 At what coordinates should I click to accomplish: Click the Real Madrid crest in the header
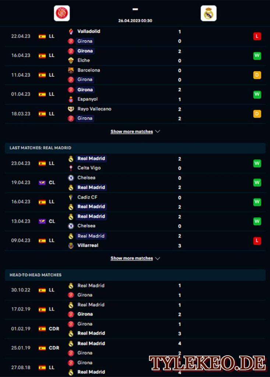[208, 13]
